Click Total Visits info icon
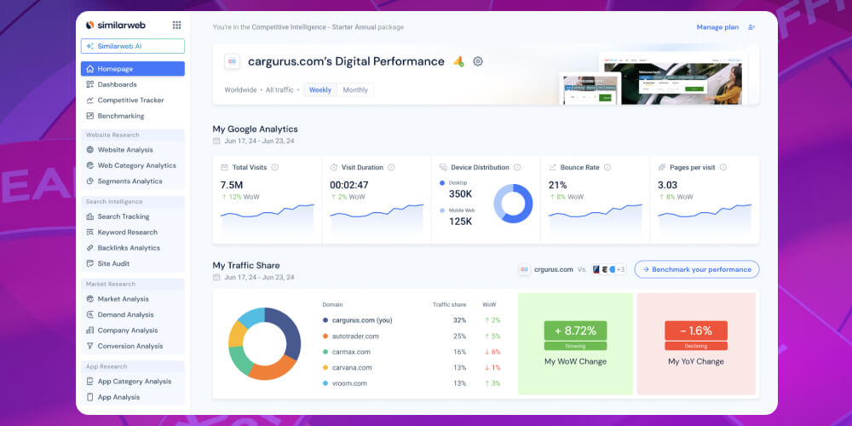852x426 pixels. tap(275, 167)
